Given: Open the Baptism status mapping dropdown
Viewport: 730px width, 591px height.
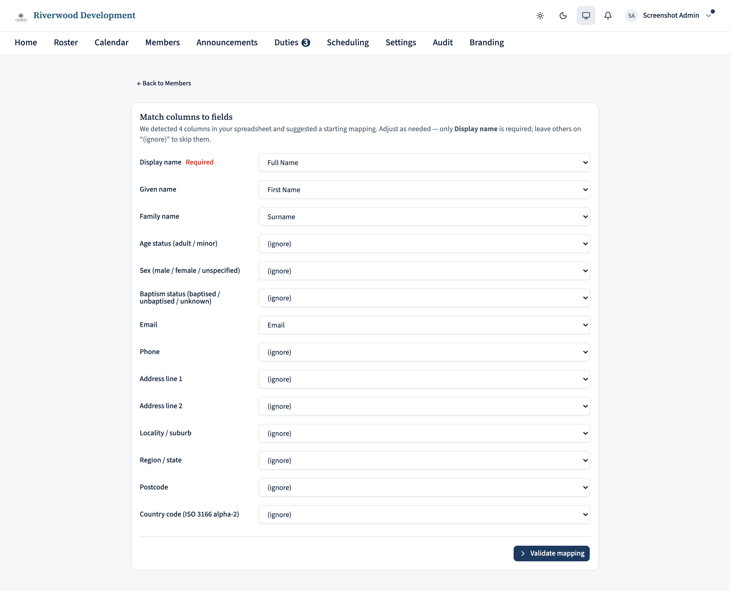Looking at the screenshot, I should [424, 298].
